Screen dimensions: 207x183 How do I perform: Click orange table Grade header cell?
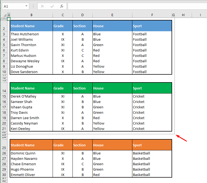[63, 145]
